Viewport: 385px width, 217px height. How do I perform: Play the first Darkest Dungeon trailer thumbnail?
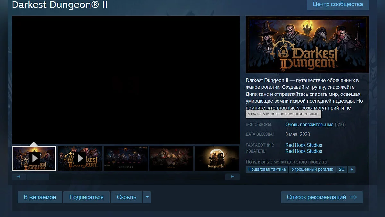tap(34, 158)
